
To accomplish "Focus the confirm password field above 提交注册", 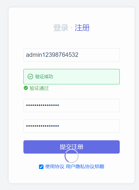I will (71, 126).
